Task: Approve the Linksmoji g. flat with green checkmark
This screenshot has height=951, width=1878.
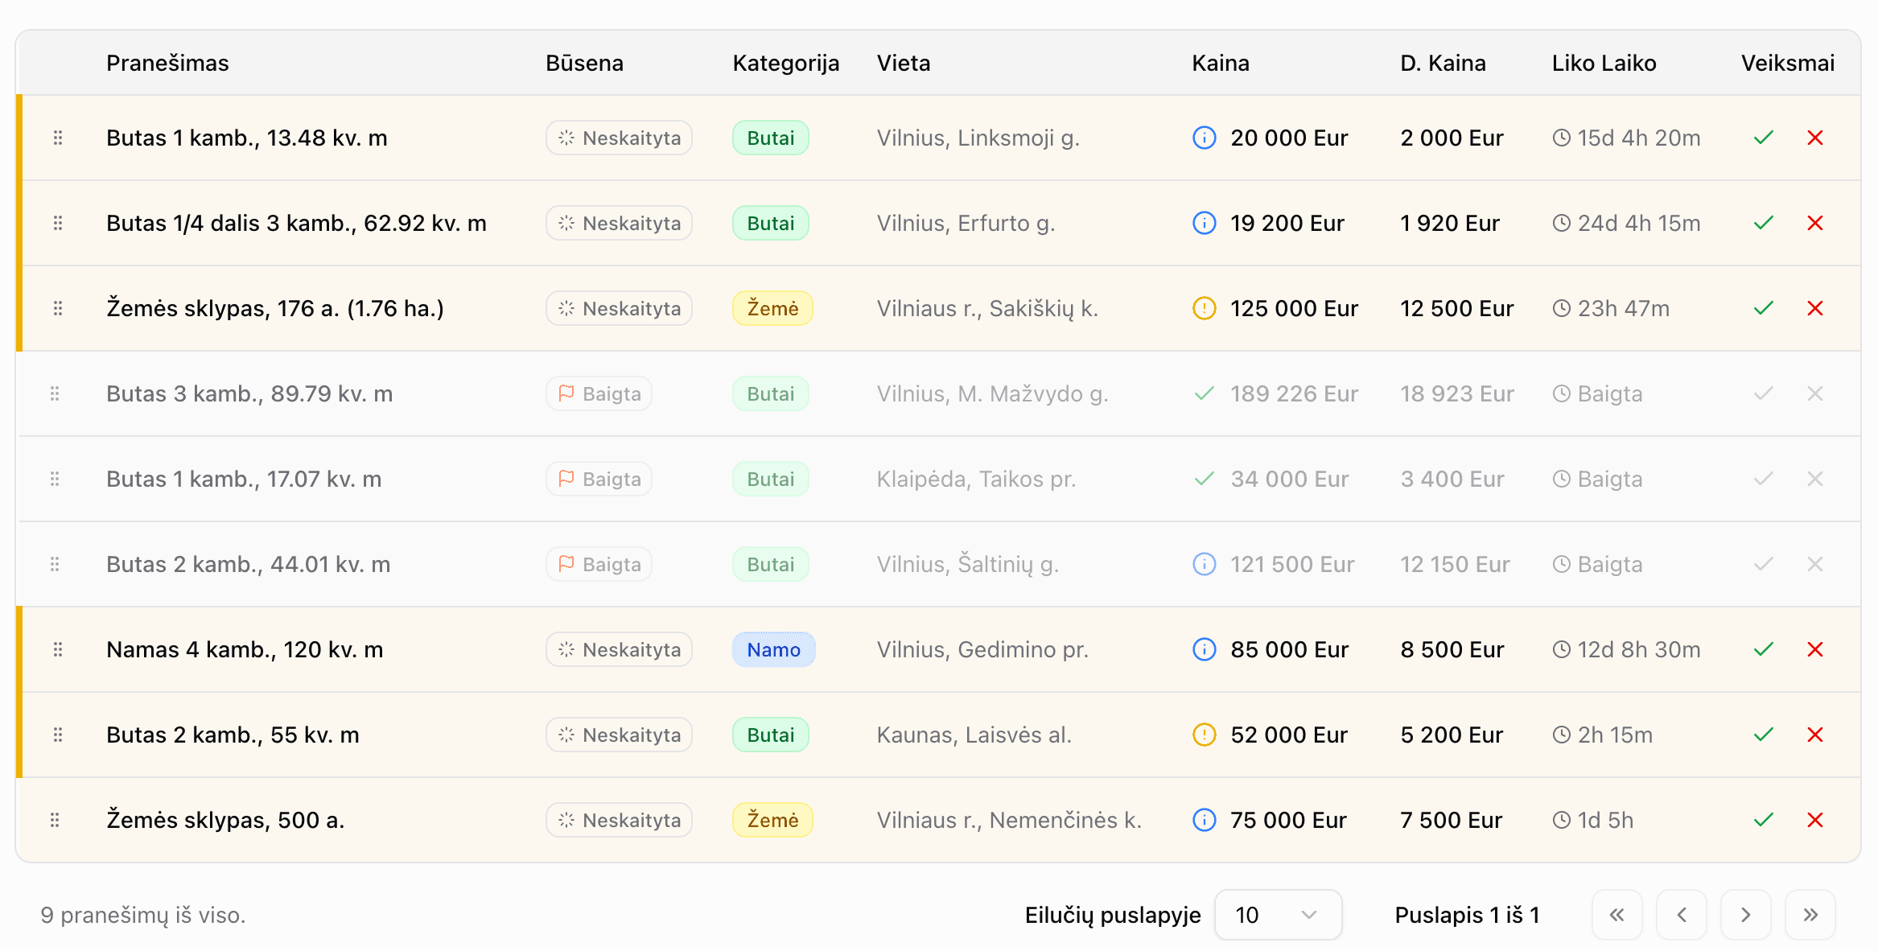Action: (1763, 138)
